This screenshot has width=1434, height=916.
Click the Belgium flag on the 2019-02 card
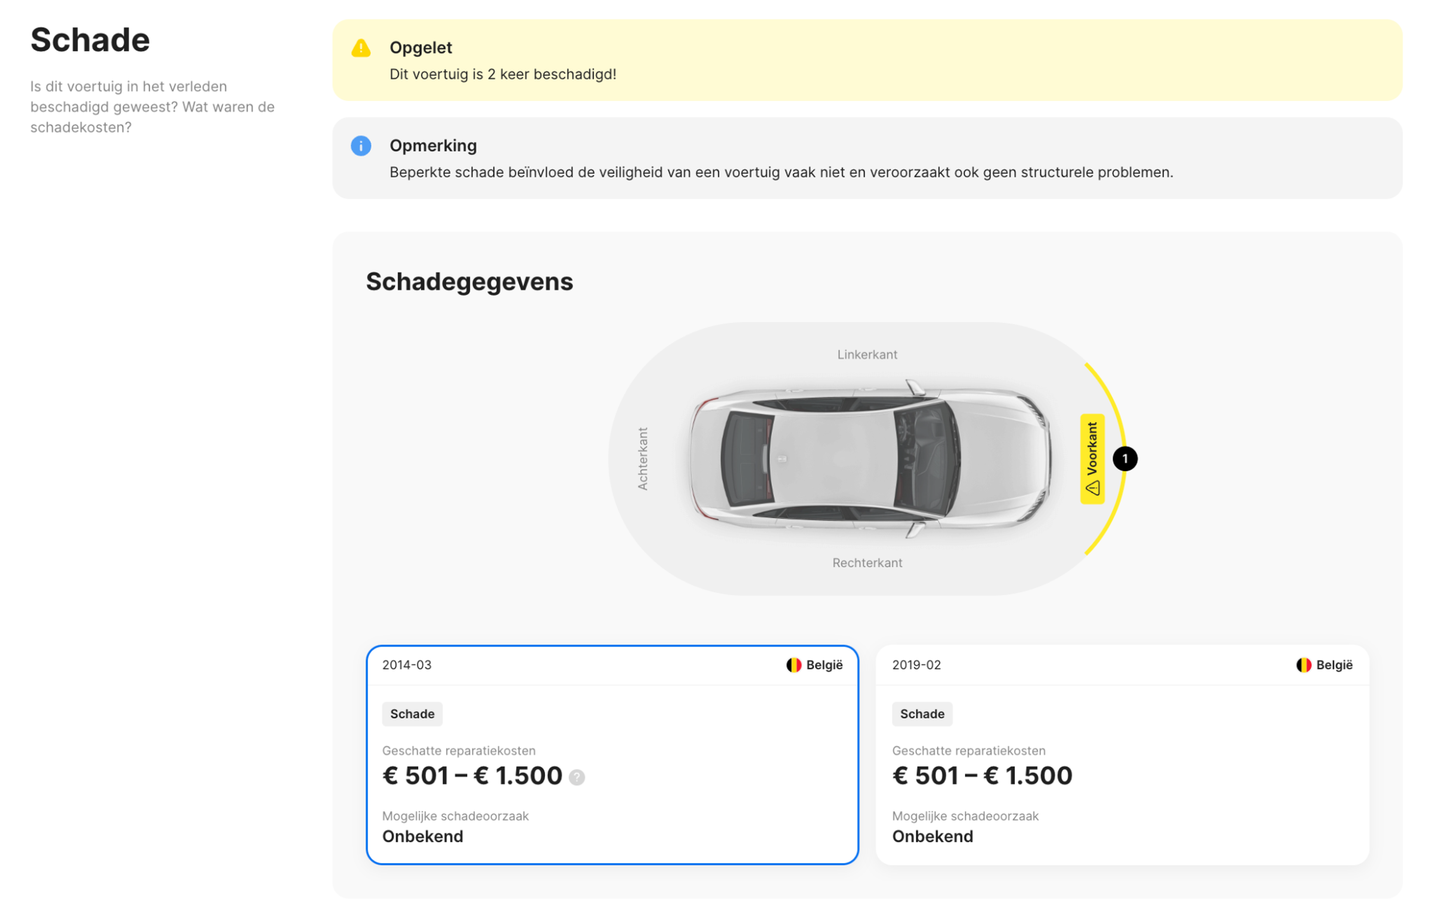tap(1304, 665)
